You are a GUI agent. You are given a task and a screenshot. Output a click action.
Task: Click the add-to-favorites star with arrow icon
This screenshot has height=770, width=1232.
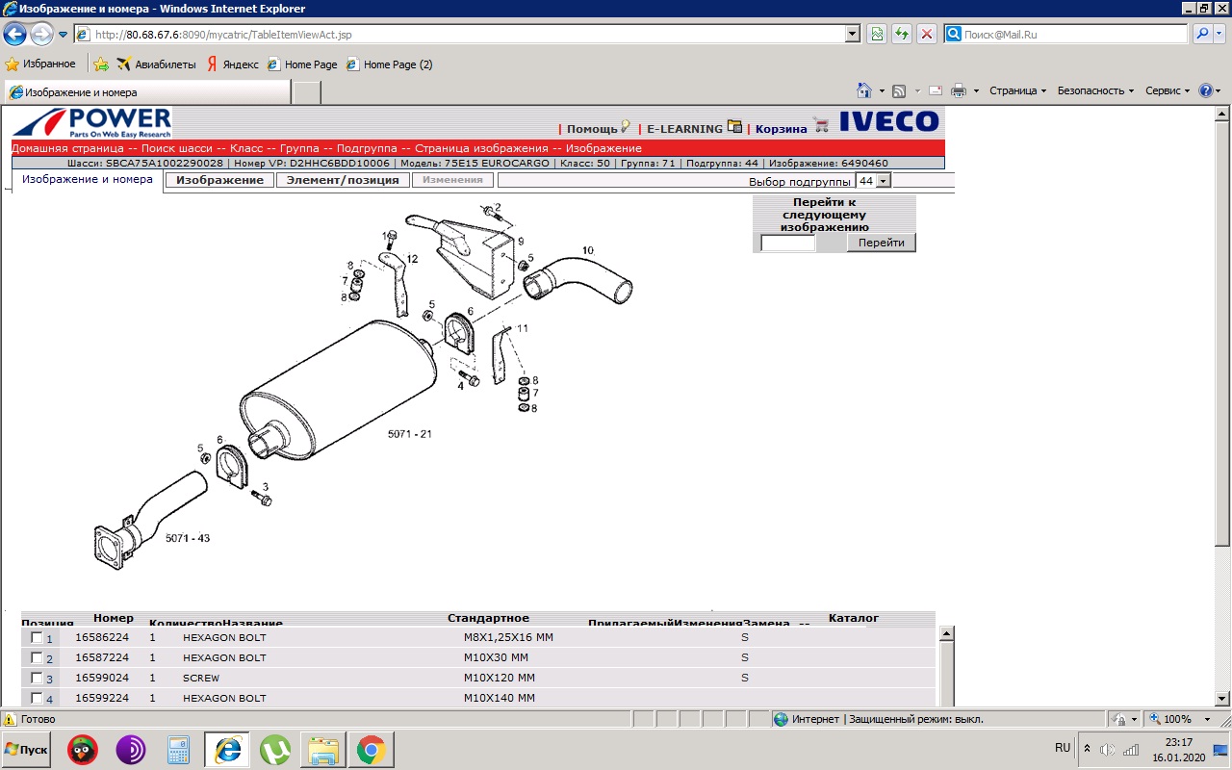pyautogui.click(x=101, y=64)
